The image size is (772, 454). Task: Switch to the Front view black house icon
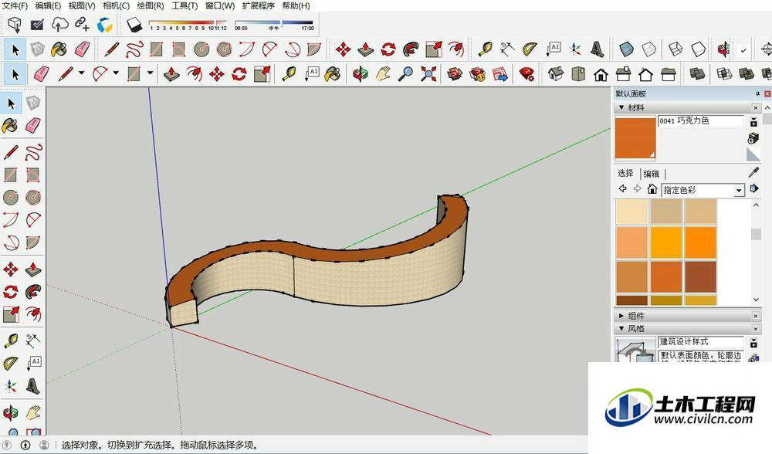601,74
